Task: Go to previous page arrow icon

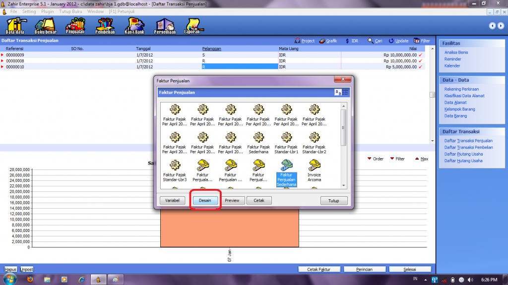Action: coord(492,26)
